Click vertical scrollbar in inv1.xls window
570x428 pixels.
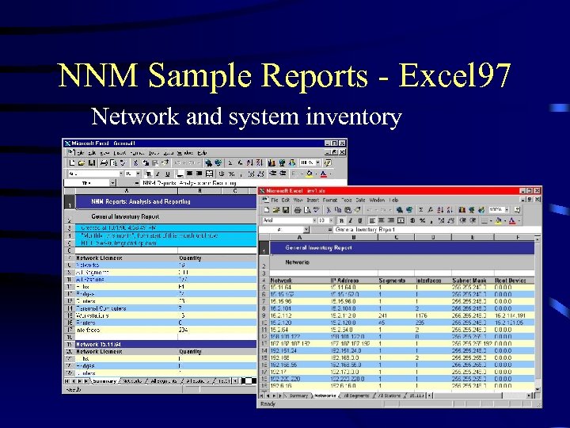(x=538, y=314)
